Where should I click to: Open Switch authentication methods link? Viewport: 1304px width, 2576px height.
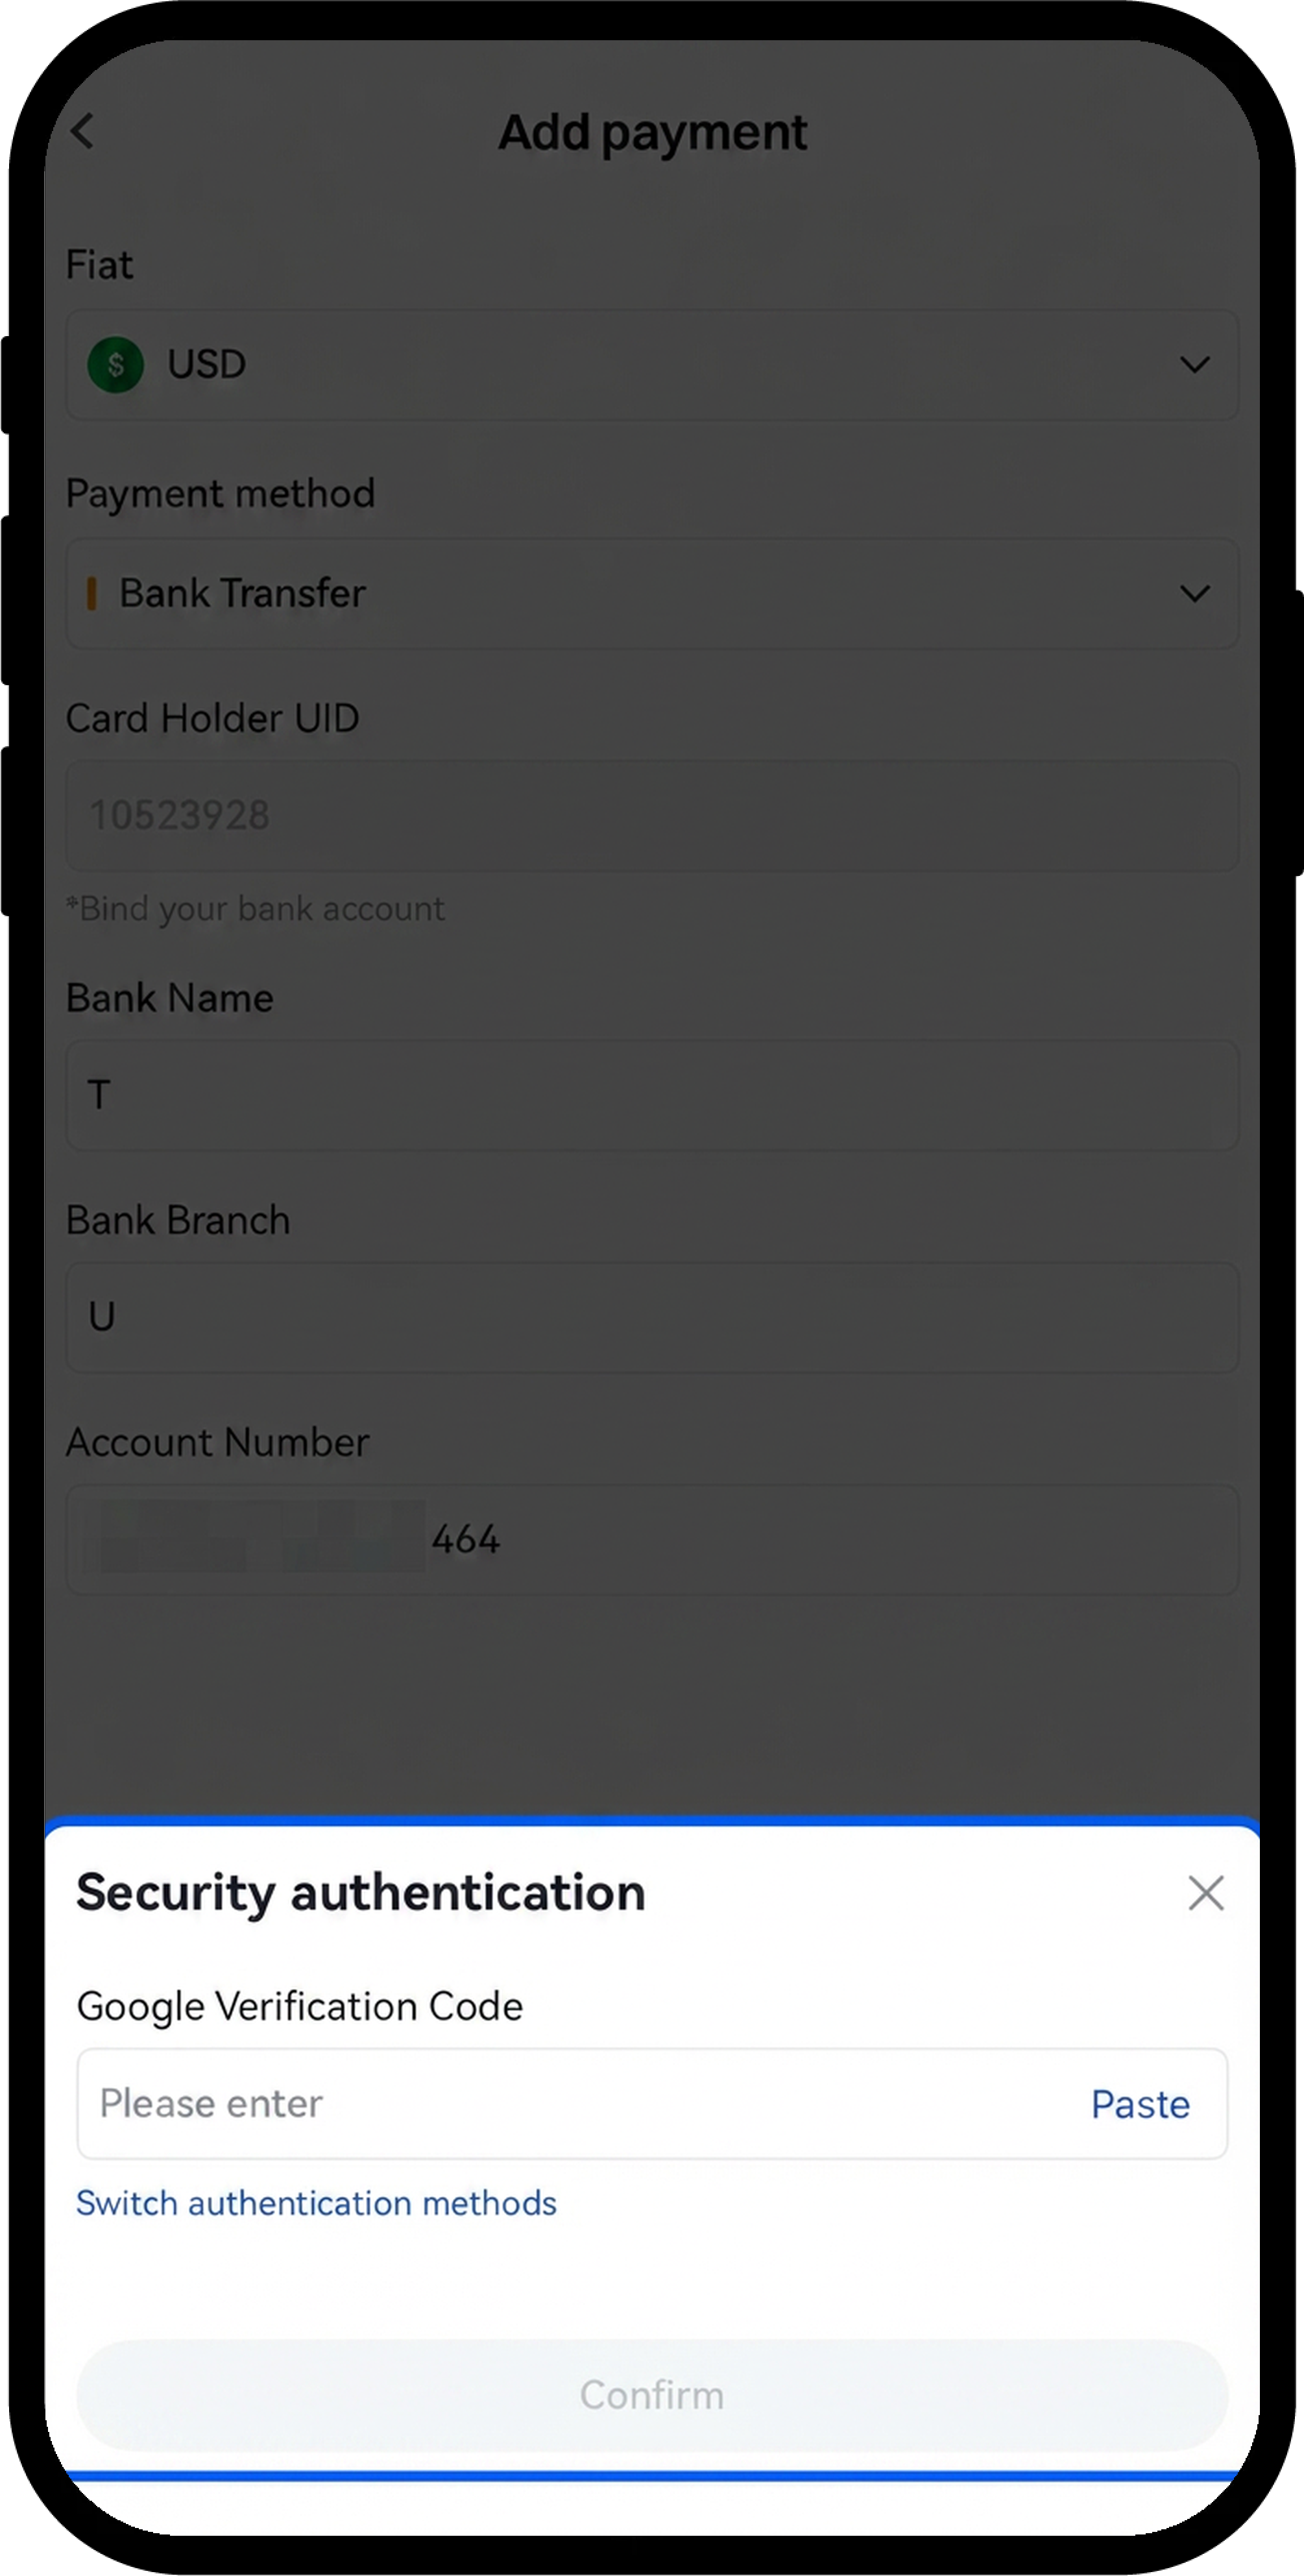click(316, 2203)
